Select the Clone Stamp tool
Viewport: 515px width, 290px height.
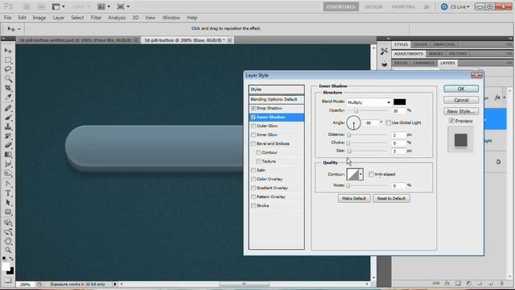pyautogui.click(x=8, y=126)
